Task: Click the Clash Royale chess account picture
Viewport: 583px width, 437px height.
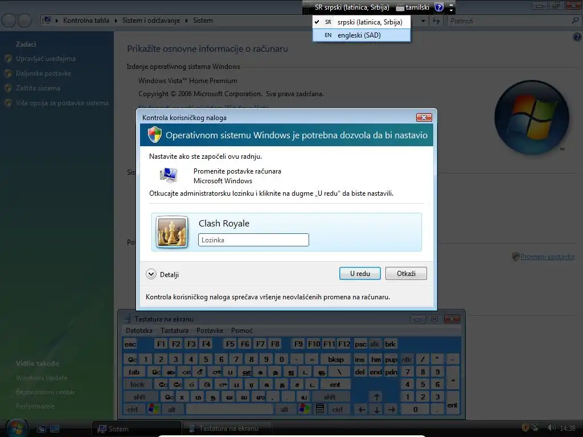Action: [x=171, y=232]
